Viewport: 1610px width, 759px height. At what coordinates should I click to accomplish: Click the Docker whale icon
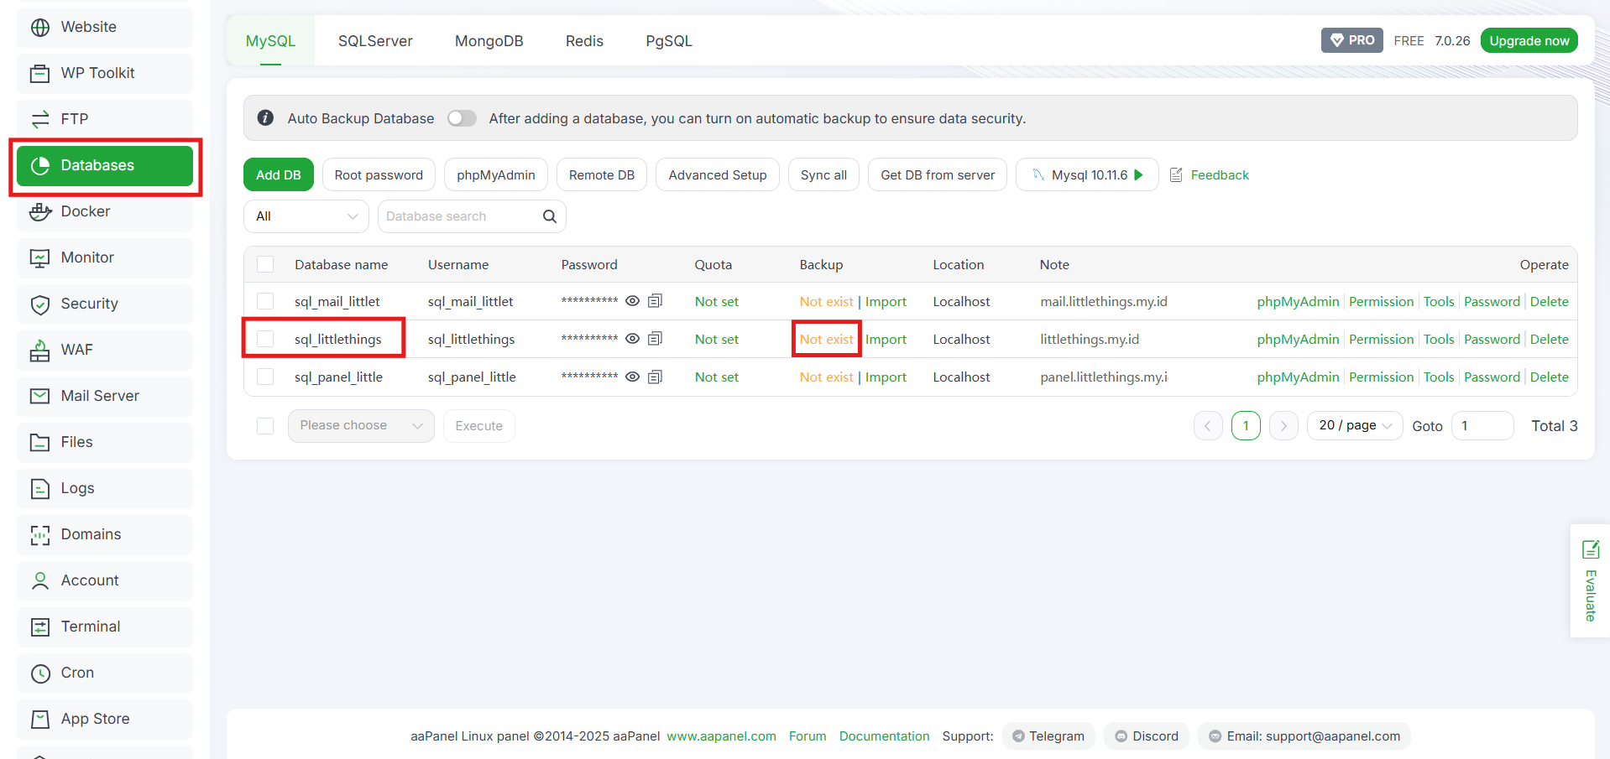tap(40, 212)
